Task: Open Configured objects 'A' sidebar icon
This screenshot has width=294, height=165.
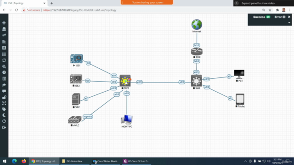Action: click(4, 48)
